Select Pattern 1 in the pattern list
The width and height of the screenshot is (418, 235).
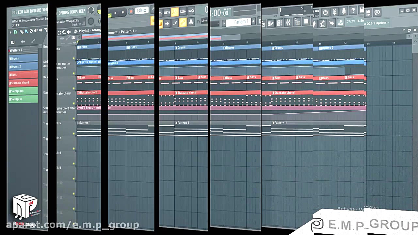(23, 50)
